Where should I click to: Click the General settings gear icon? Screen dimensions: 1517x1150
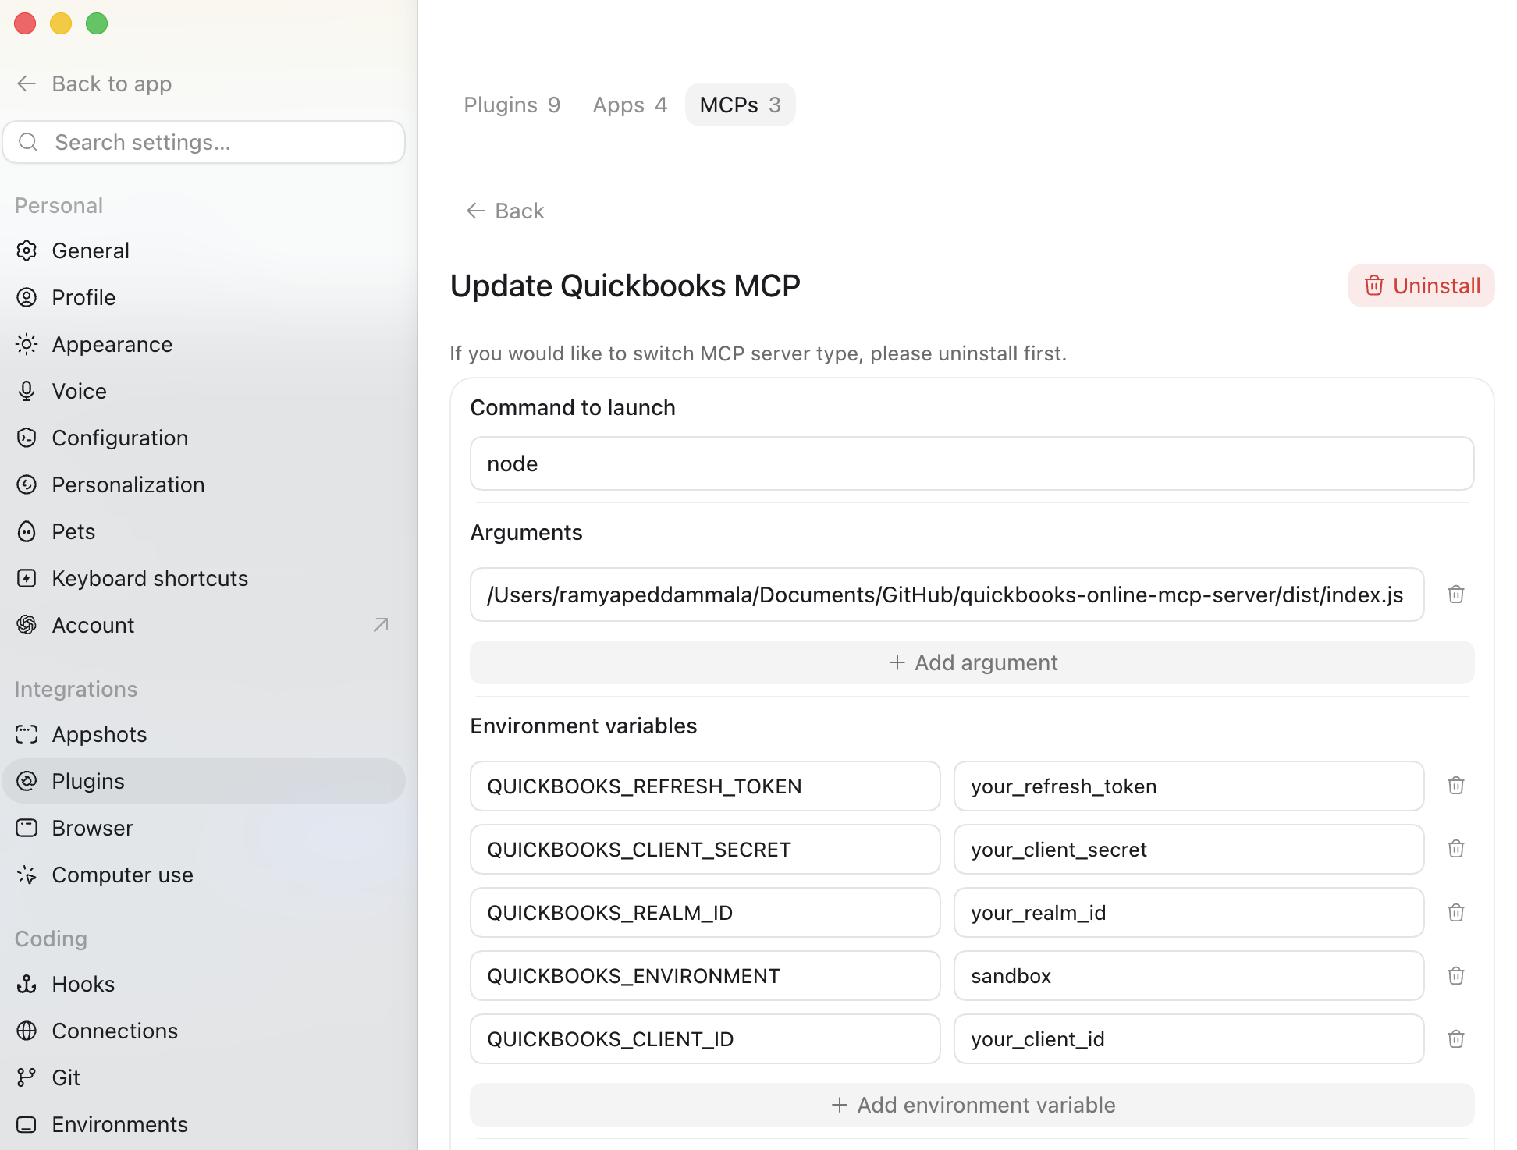tap(27, 250)
